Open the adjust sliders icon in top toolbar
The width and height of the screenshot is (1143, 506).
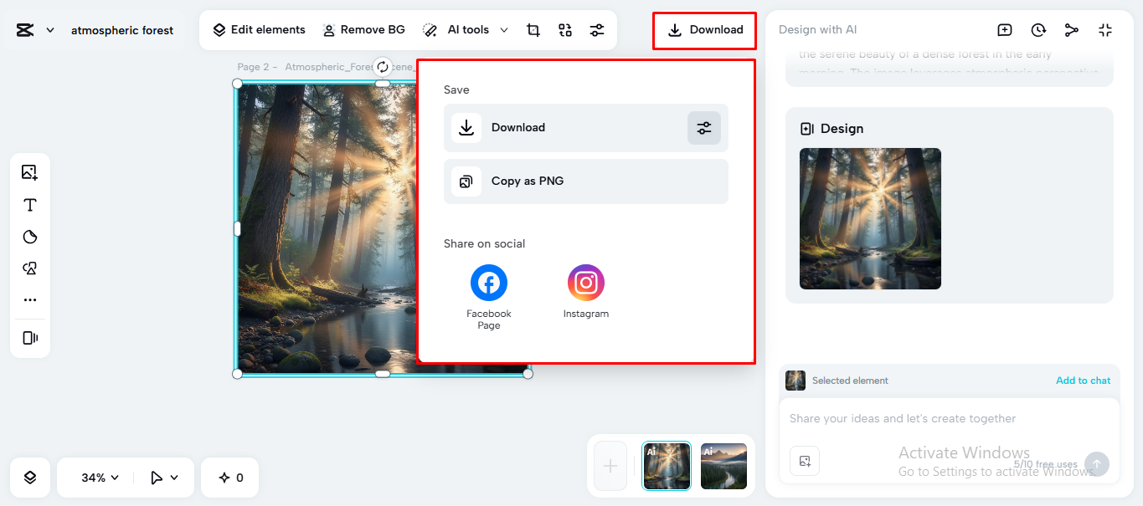tap(597, 30)
